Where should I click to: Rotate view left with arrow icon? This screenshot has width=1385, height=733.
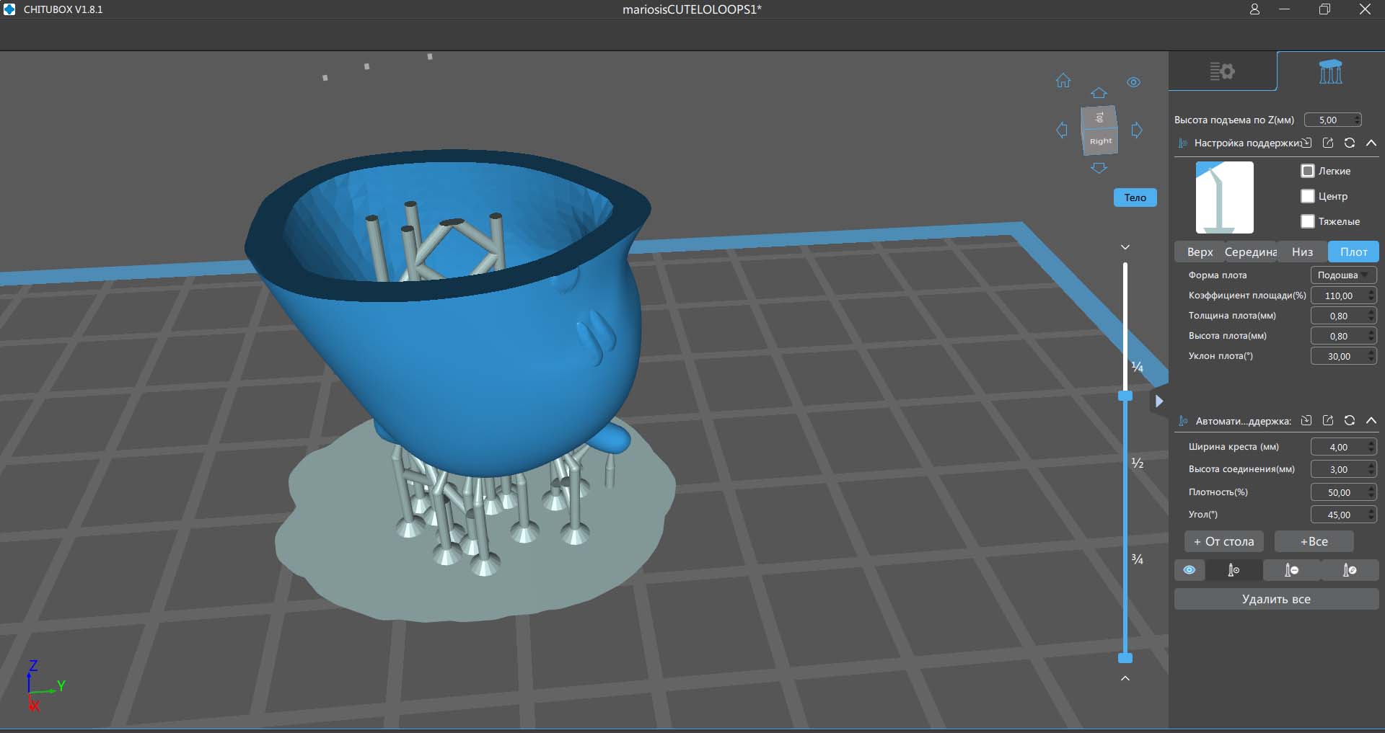point(1062,130)
